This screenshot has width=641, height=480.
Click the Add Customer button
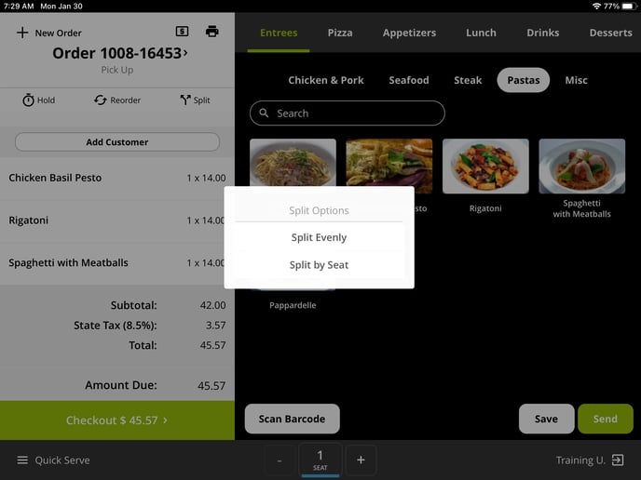click(116, 142)
